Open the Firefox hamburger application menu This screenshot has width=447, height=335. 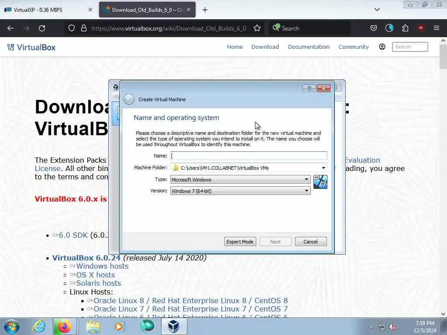click(x=437, y=28)
